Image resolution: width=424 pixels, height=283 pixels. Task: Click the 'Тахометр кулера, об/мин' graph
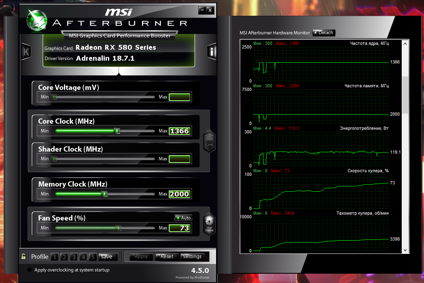pos(321,234)
